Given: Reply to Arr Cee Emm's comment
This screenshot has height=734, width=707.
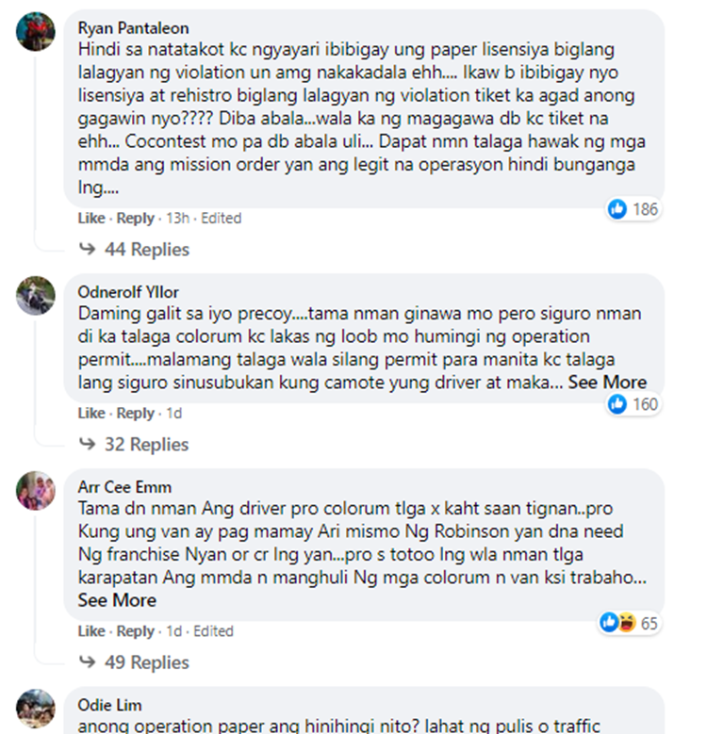Looking at the screenshot, I should [136, 631].
